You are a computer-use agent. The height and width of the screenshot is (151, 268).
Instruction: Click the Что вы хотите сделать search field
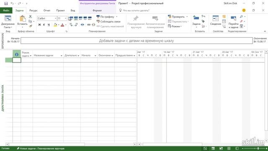click(136, 10)
